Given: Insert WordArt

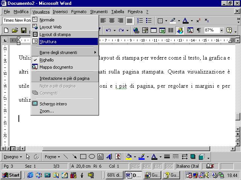Looking at the screenshot, I should point(109,157).
